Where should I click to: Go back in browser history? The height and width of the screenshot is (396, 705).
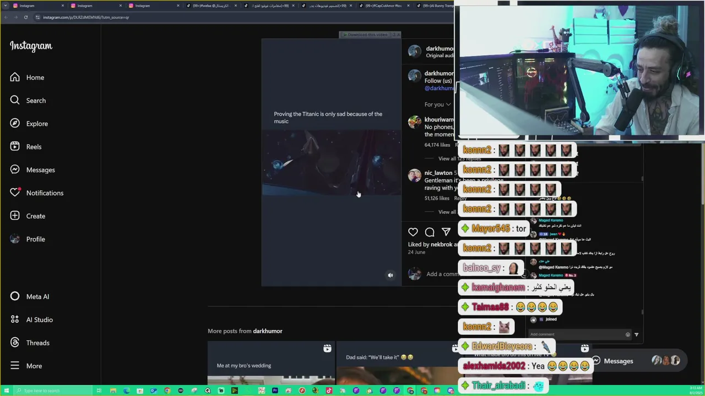[x=6, y=17]
